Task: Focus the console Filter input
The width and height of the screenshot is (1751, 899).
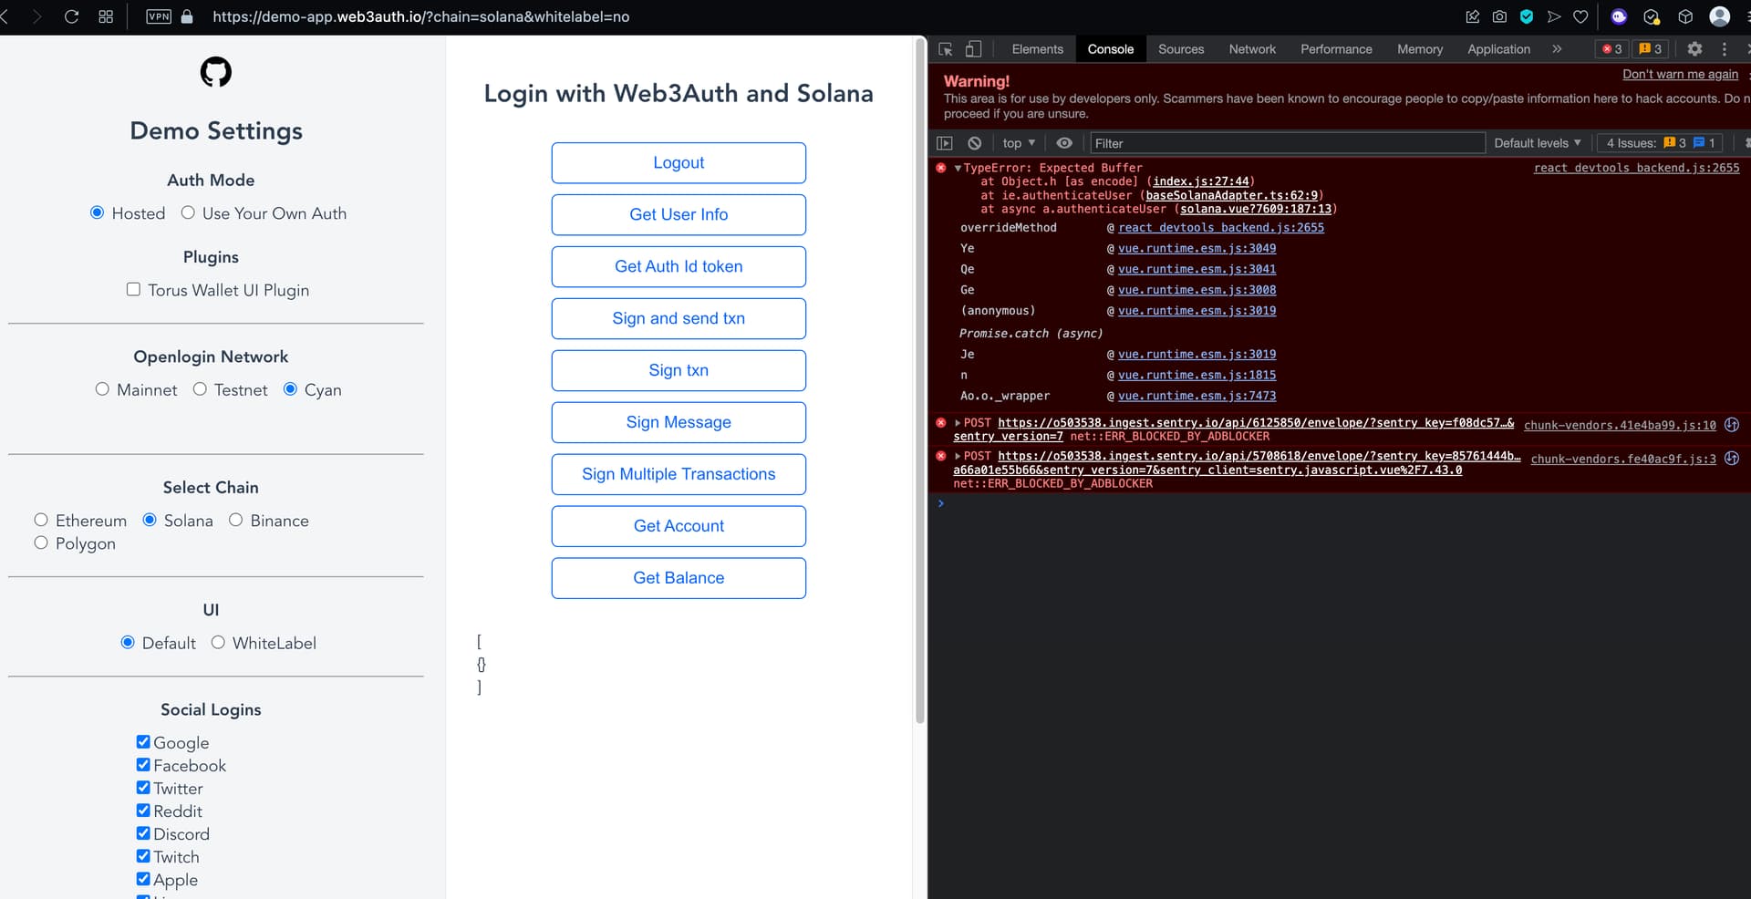Action: pos(1288,143)
